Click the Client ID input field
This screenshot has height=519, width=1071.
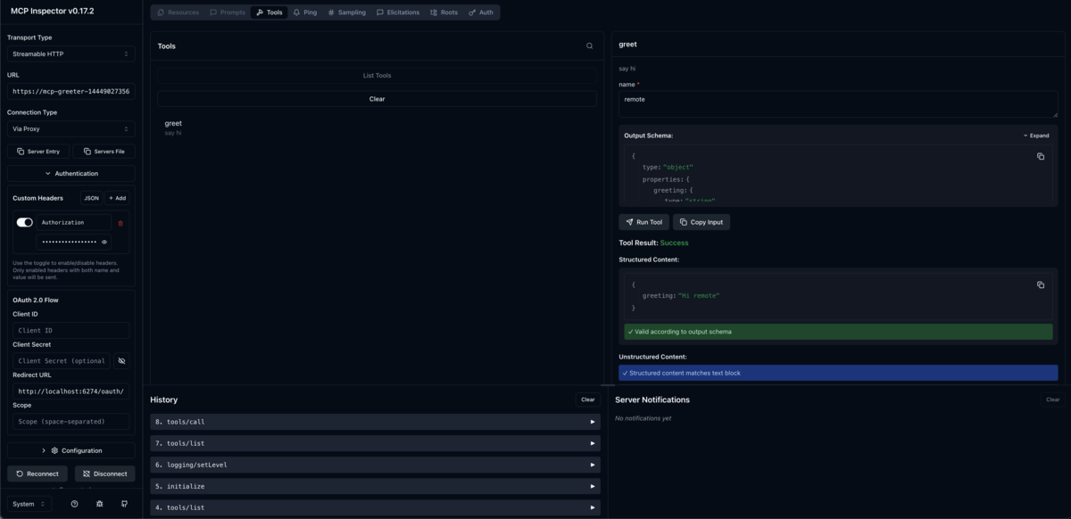pos(71,330)
